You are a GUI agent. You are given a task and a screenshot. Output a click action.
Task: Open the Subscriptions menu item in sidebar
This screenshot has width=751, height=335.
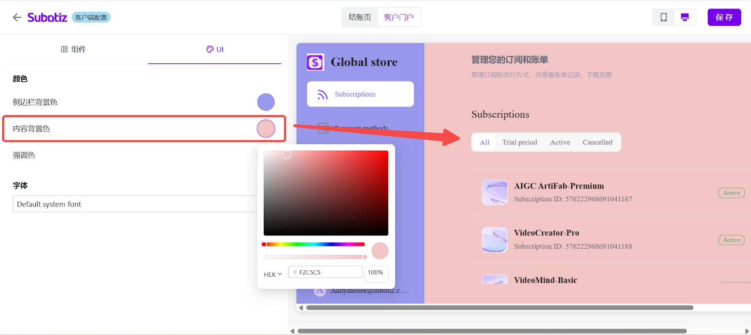click(x=355, y=94)
